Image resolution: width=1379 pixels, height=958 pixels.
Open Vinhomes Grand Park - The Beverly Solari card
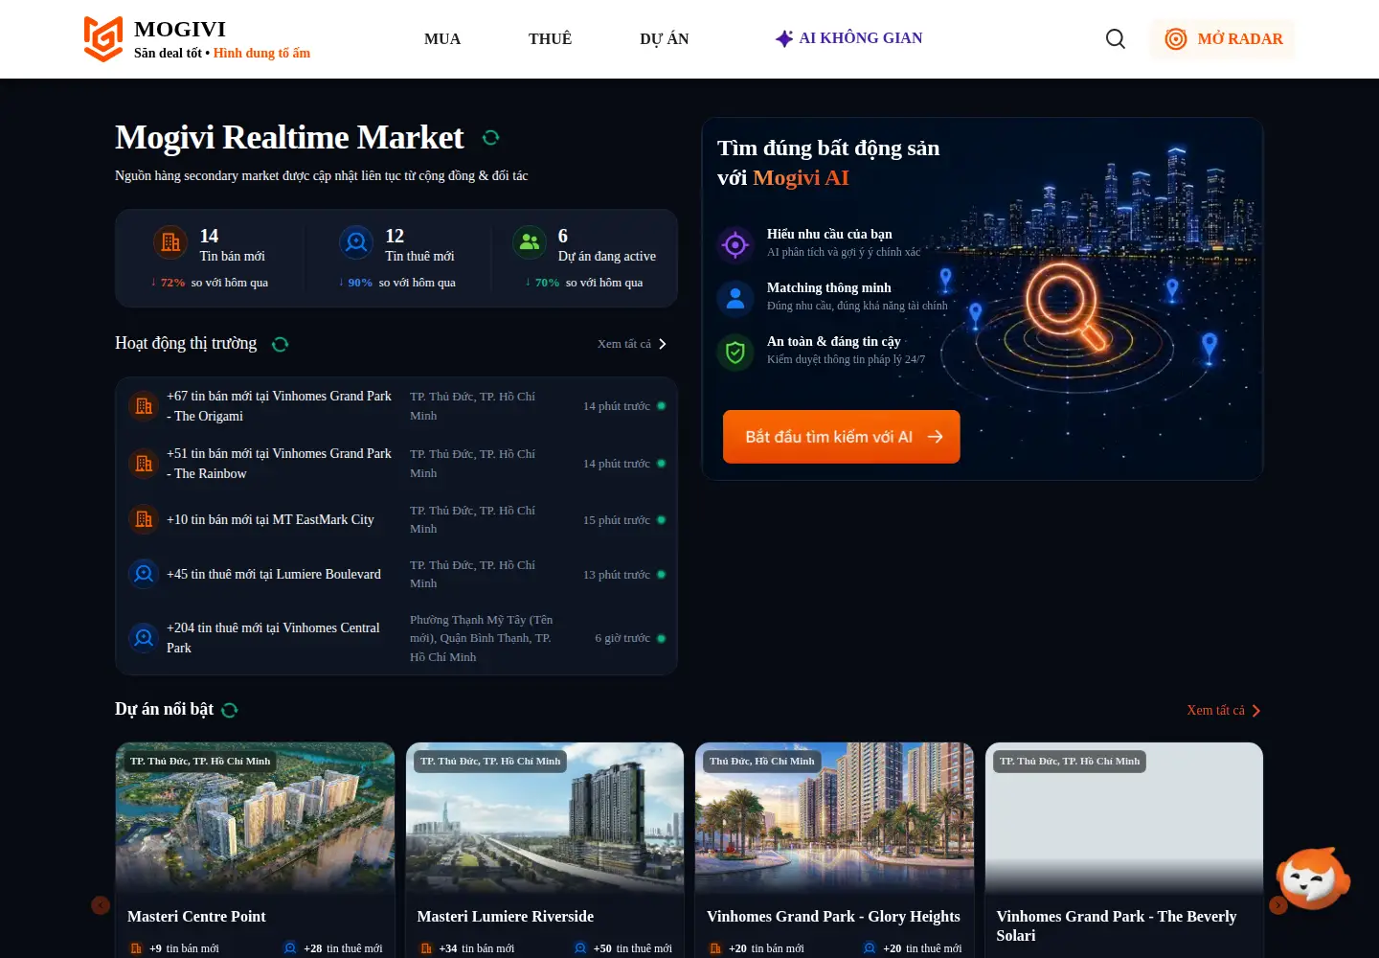pyautogui.click(x=1124, y=851)
